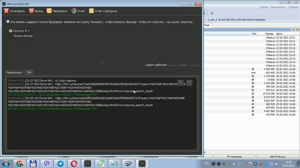Open Viber from the taskbar
300x168 pixels.
click(x=47, y=164)
